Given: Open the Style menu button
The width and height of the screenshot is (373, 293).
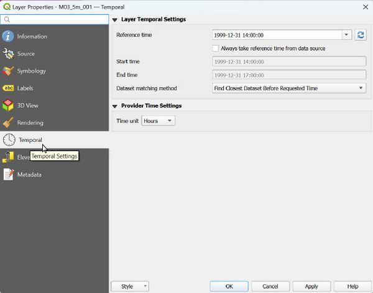Looking at the screenshot, I should pos(130,286).
